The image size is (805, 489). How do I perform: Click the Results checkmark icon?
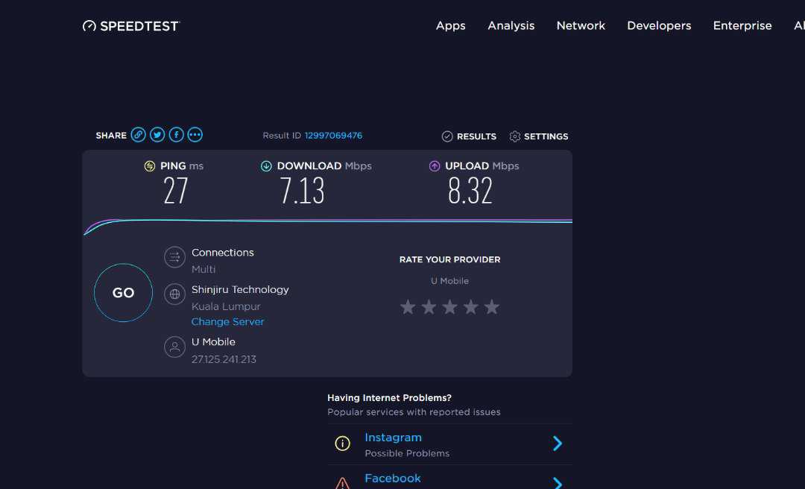pos(447,136)
